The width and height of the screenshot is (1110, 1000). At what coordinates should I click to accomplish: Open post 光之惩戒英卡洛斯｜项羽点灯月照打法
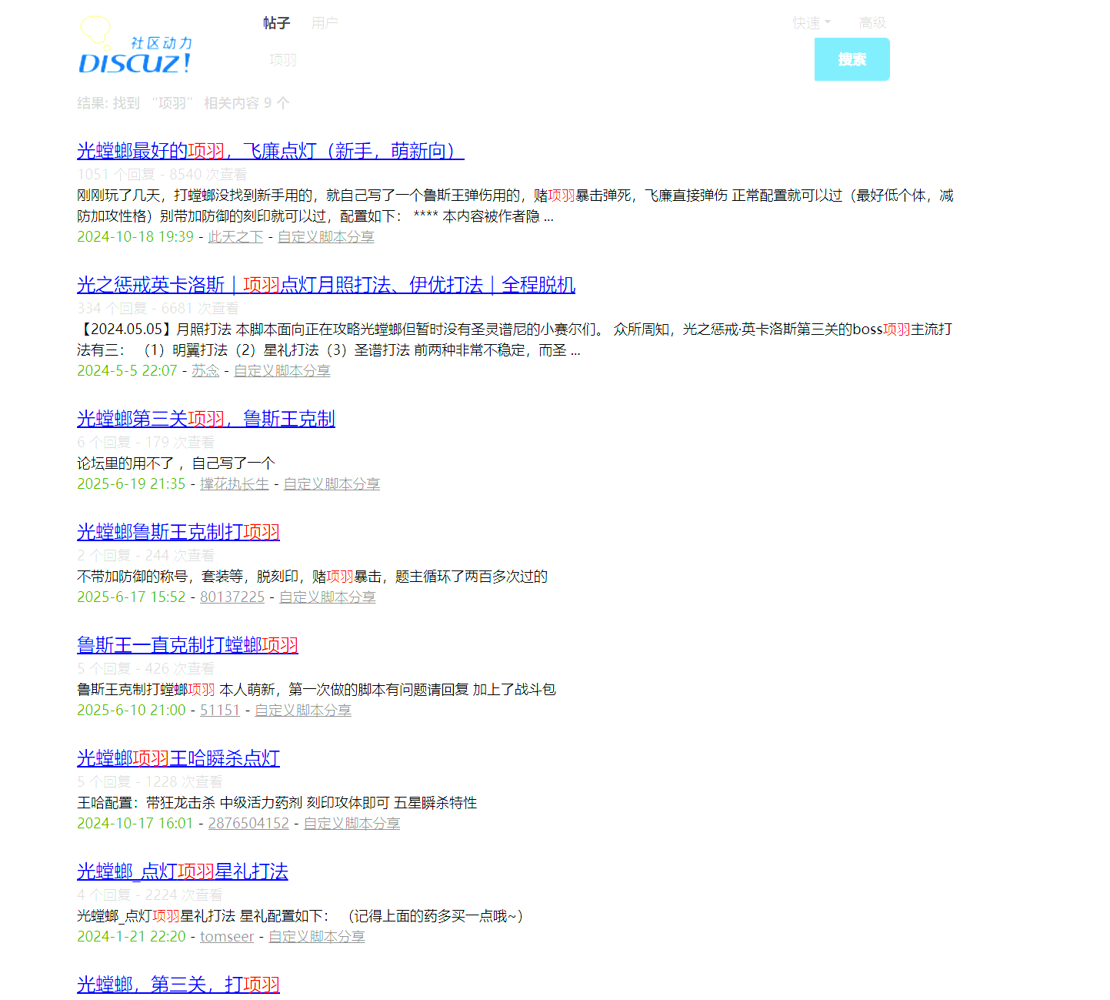coord(326,285)
